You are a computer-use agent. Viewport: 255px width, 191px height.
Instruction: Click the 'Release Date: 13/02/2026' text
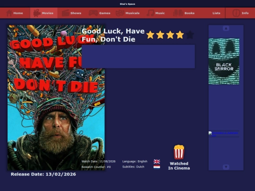(43, 174)
